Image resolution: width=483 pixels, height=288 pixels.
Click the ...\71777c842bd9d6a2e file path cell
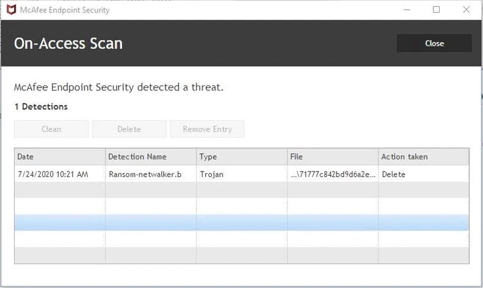(333, 174)
